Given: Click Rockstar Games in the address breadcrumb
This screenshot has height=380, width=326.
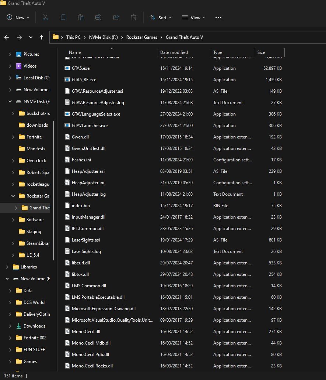Looking at the screenshot, I should 141,37.
